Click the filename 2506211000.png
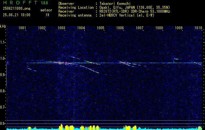Image resolution: width=205 pixels, height=130 pixels. pyautogui.click(x=17, y=9)
